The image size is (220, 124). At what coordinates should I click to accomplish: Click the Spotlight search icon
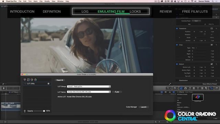coord(213,1)
